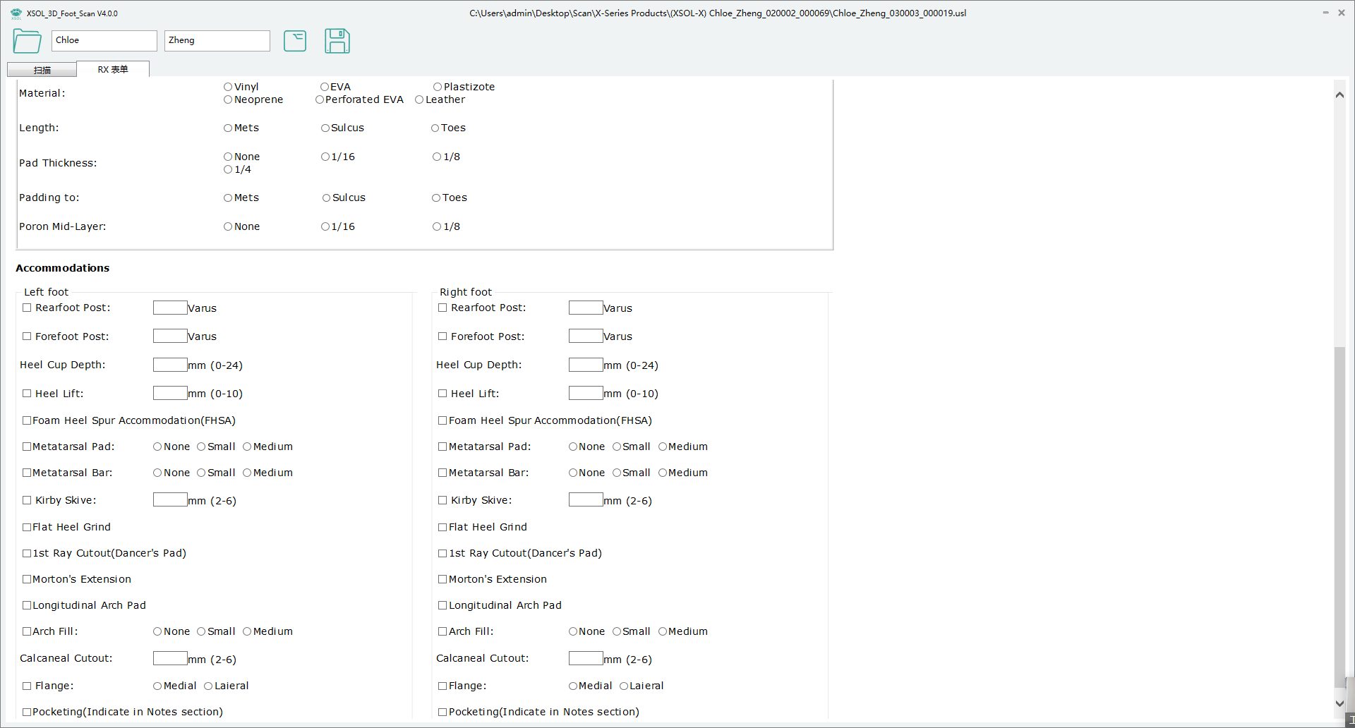Viewport: 1355px width, 728px height.
Task: Set Pad Thickness to 1/4
Action: tap(228, 169)
